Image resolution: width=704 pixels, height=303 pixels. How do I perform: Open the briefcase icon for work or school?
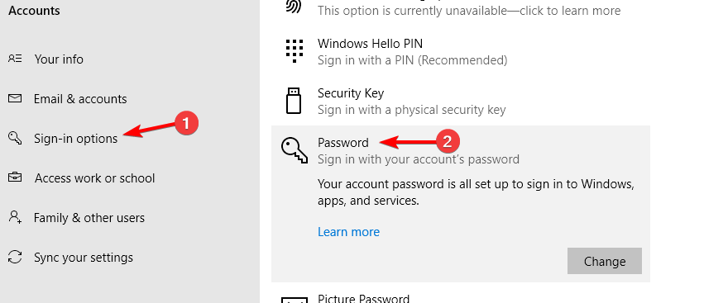coord(15,178)
